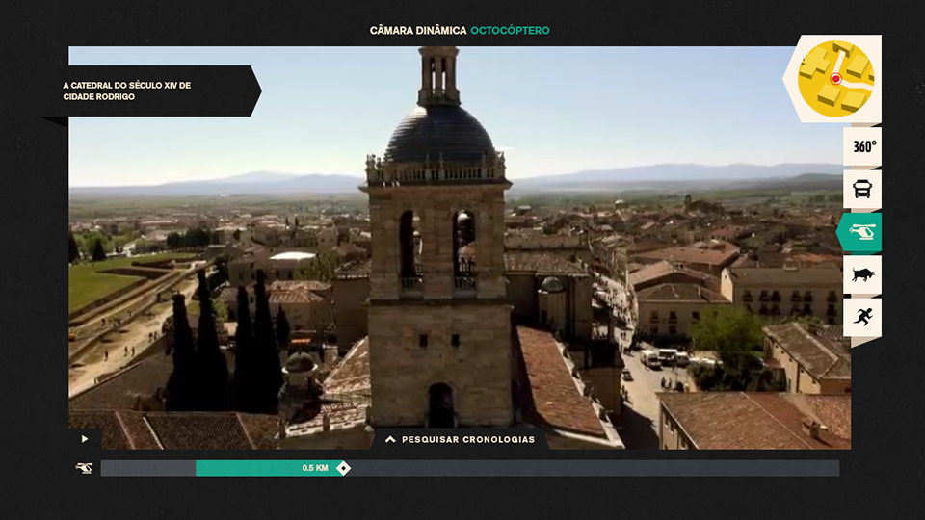The image size is (925, 520).
Task: Expand the chevron next to Pesquisar Cronologias
Action: [x=390, y=439]
